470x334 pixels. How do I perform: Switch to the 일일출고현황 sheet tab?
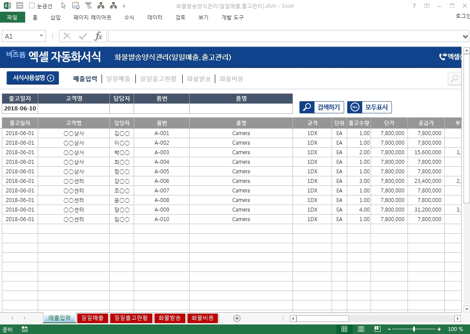point(131,318)
